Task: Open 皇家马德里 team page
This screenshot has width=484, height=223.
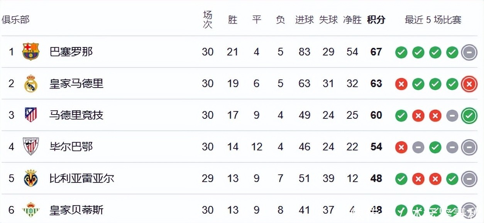Action: [x=76, y=83]
